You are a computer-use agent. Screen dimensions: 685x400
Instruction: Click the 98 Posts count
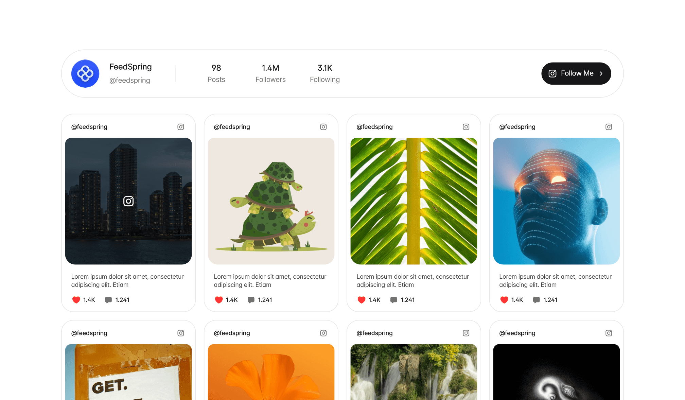click(x=216, y=73)
